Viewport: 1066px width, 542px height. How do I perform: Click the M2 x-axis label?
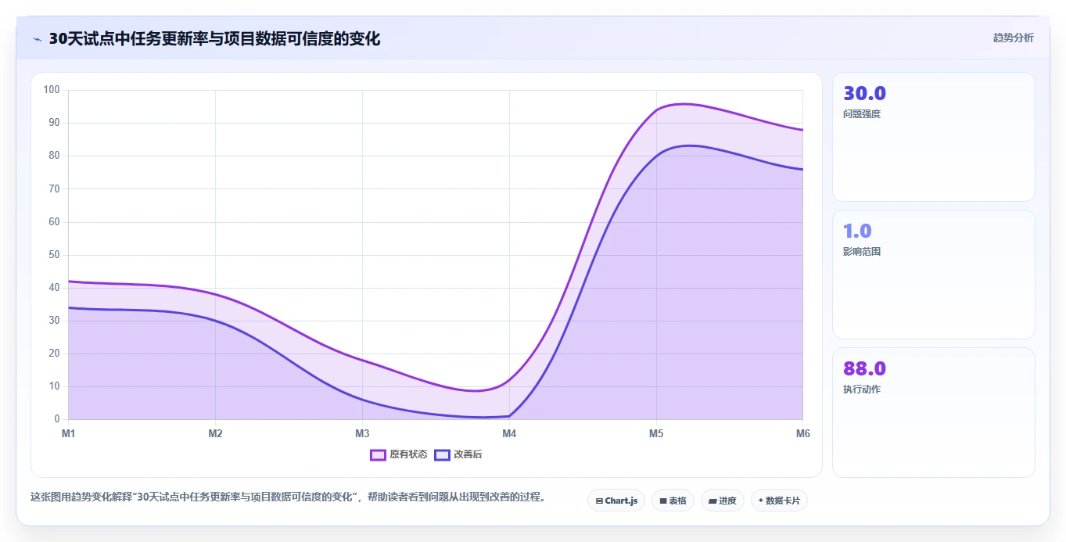pyautogui.click(x=216, y=433)
